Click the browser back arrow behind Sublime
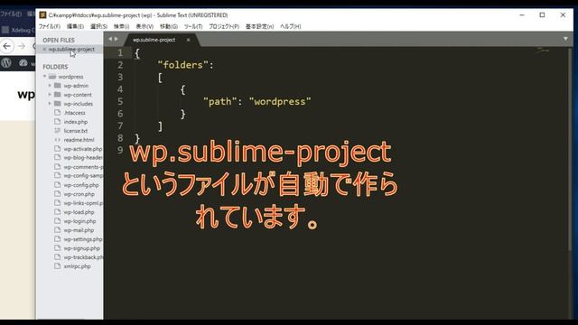This screenshot has height=325, width=578. click(x=7, y=46)
